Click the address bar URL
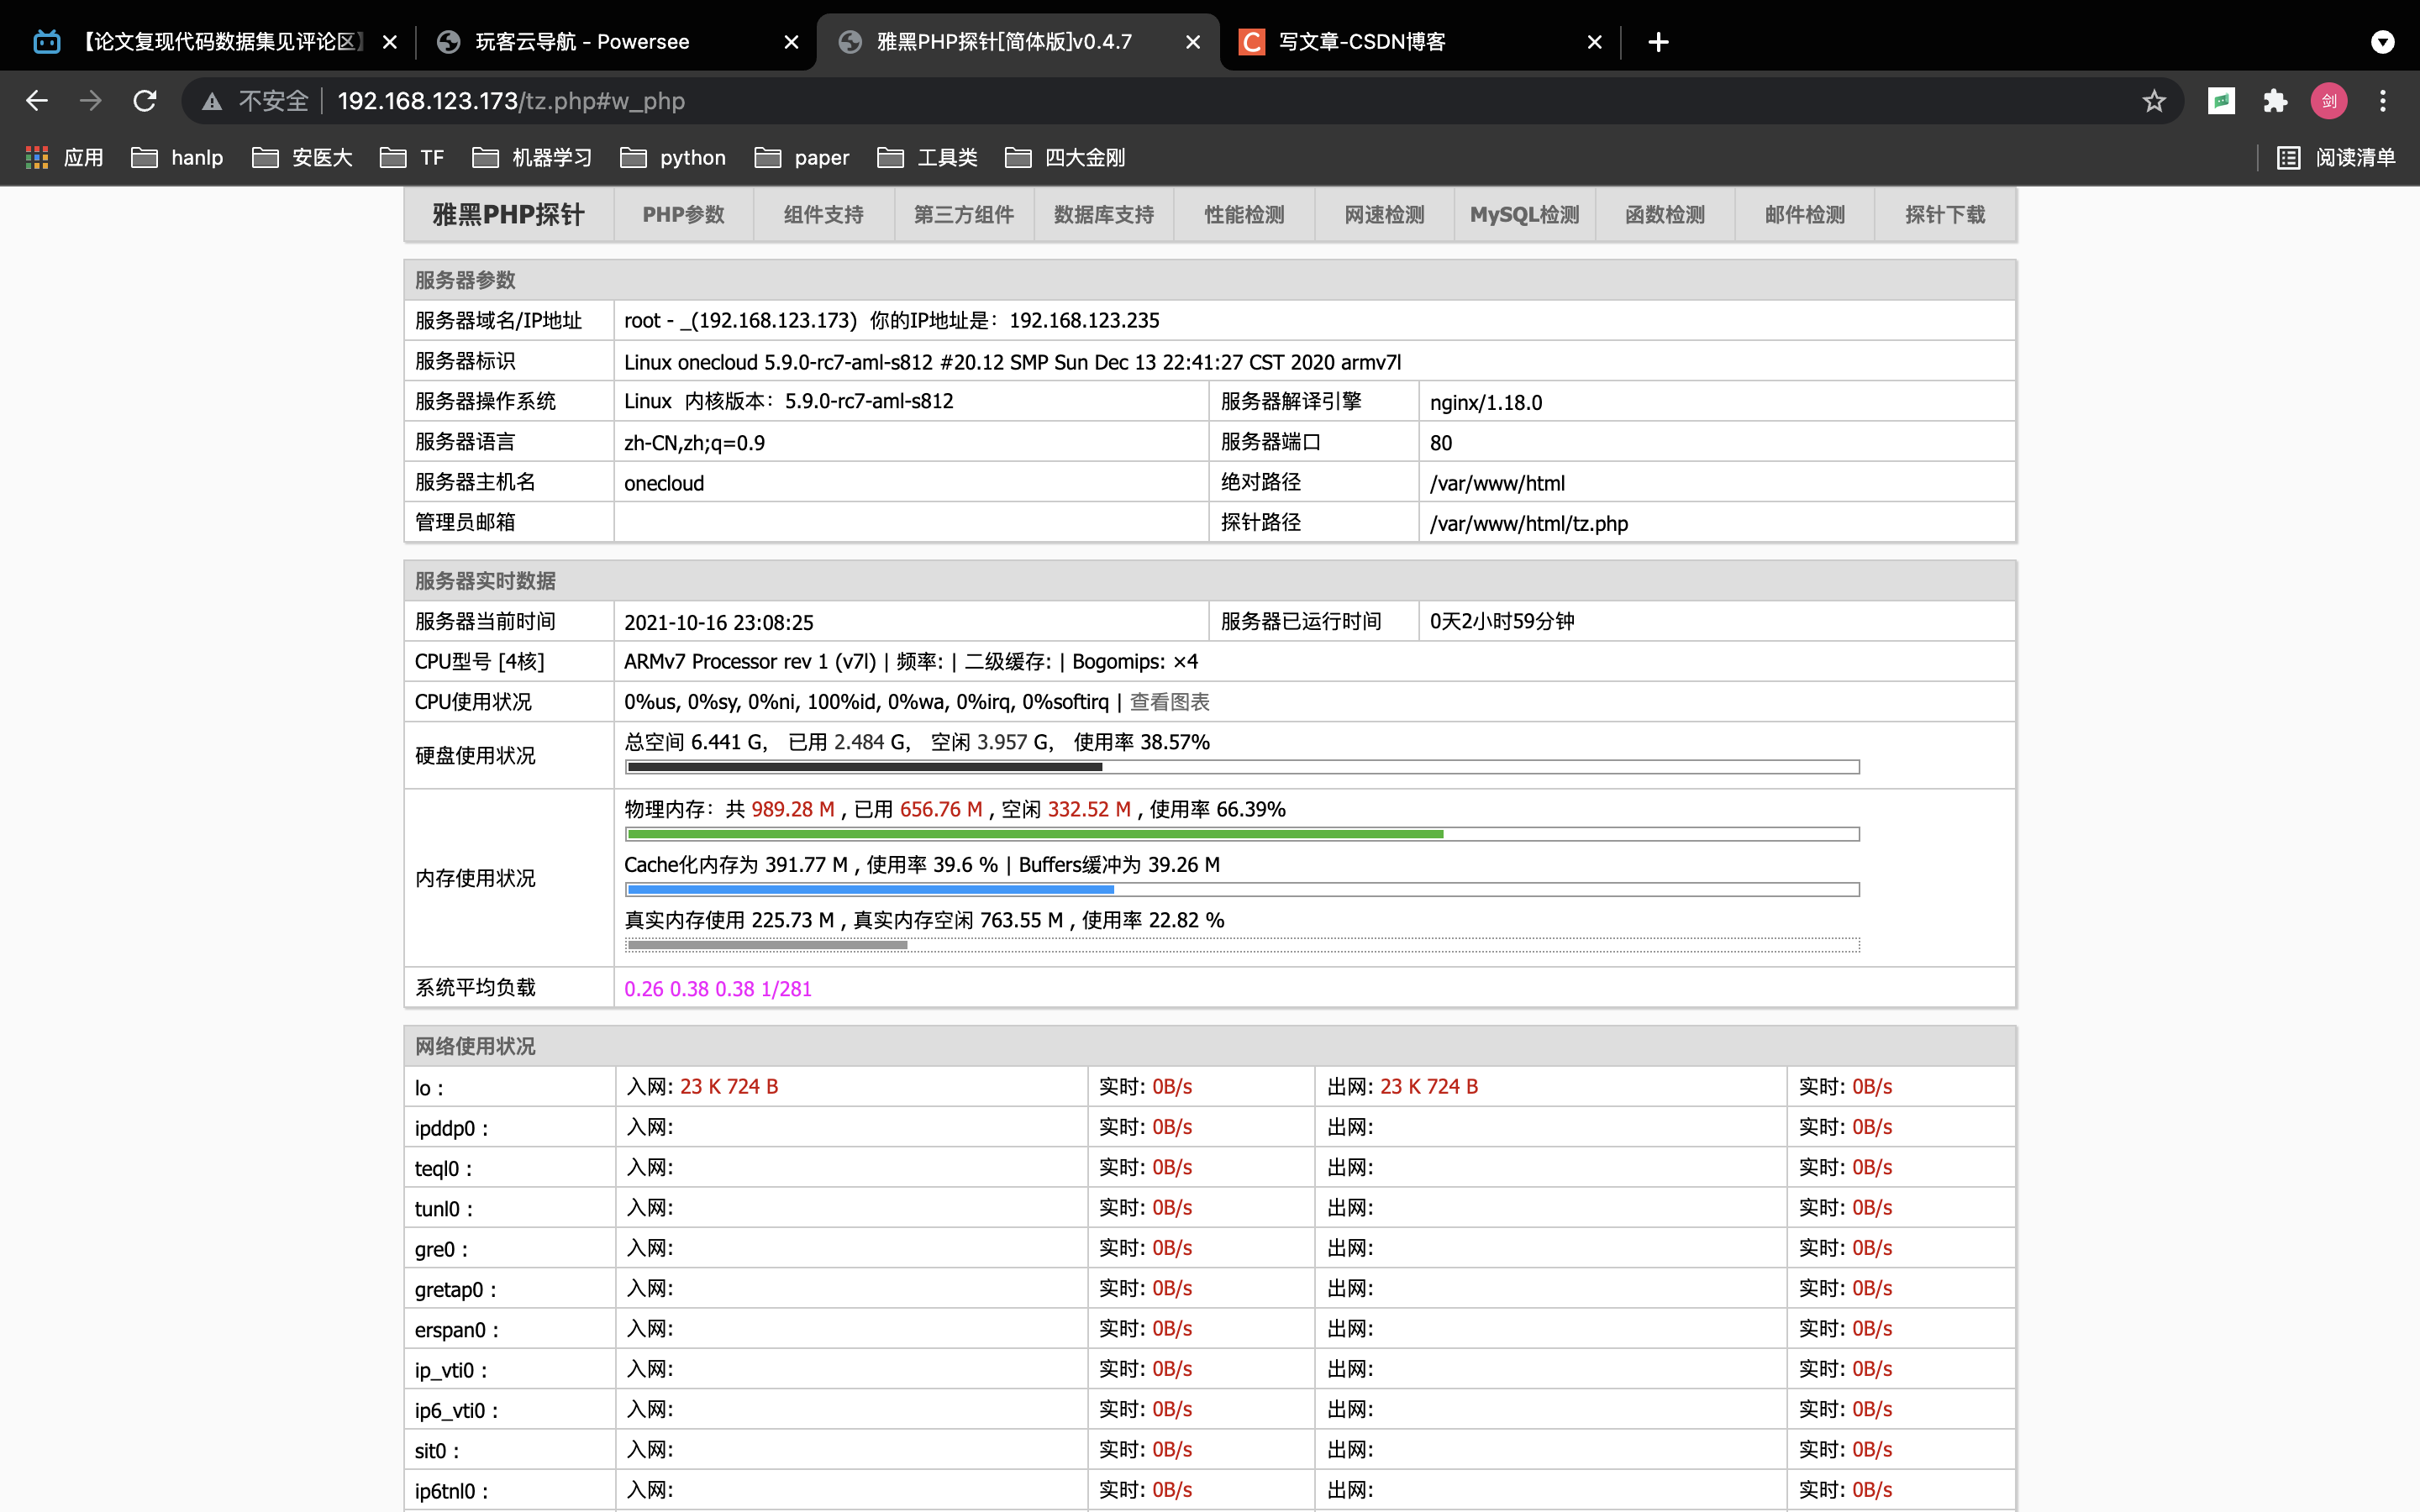This screenshot has height=1512, width=2420. 511,101
